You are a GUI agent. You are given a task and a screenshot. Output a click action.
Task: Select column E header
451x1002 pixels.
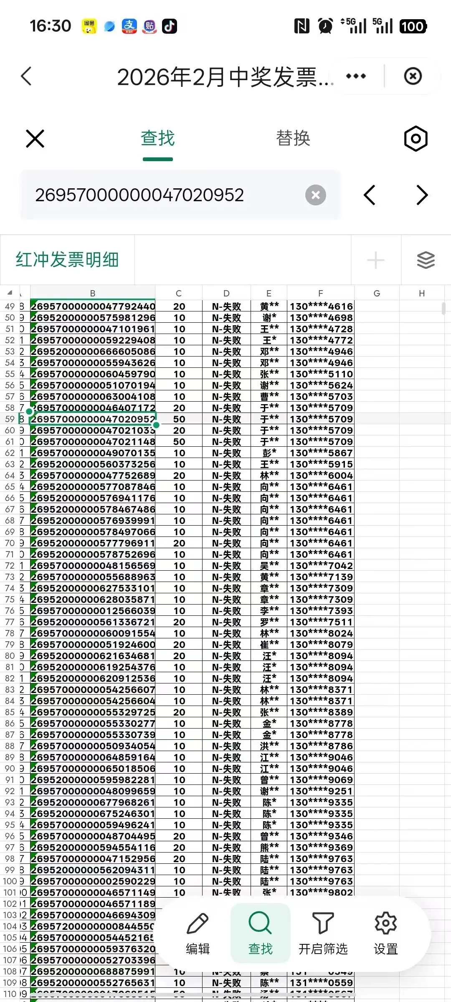point(269,293)
